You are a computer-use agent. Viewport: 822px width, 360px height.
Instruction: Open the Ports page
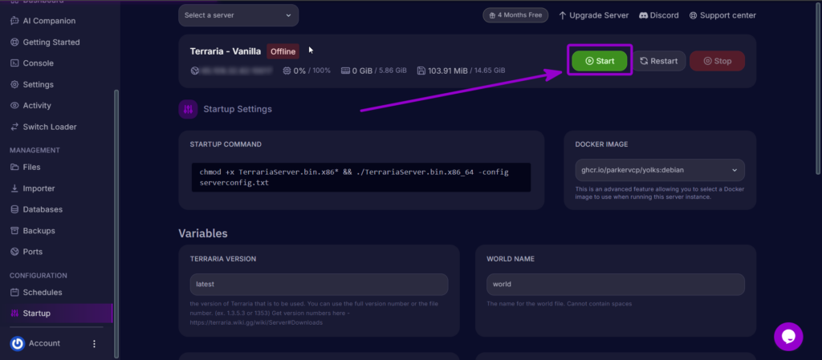click(32, 252)
